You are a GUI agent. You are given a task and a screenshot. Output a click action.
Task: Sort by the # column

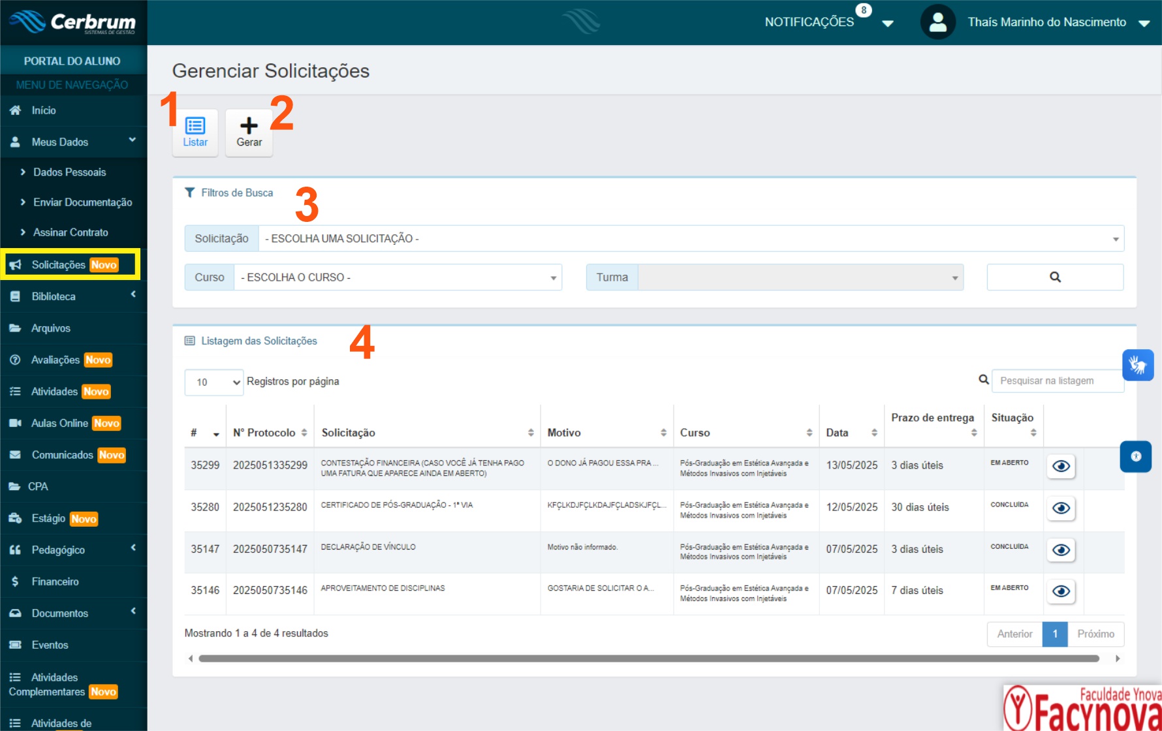(x=205, y=433)
